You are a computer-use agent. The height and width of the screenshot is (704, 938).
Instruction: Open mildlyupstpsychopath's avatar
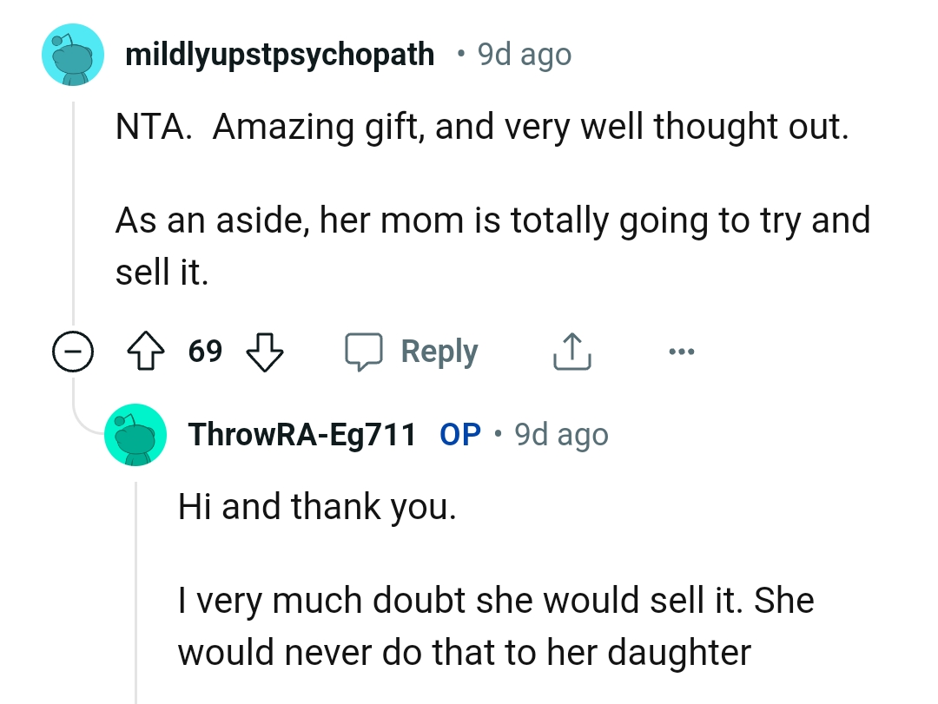click(73, 54)
